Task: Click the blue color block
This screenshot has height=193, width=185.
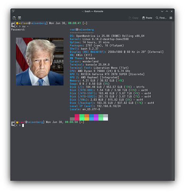Action: click(91, 117)
